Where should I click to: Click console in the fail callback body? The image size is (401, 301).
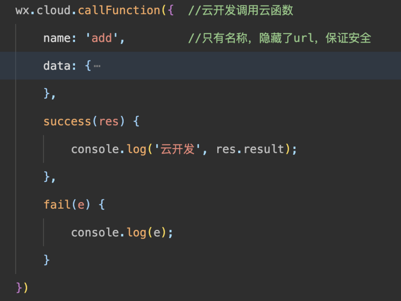[x=95, y=233]
